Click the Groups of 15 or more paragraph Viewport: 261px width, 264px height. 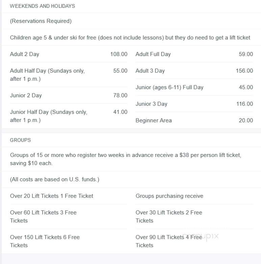point(126,159)
